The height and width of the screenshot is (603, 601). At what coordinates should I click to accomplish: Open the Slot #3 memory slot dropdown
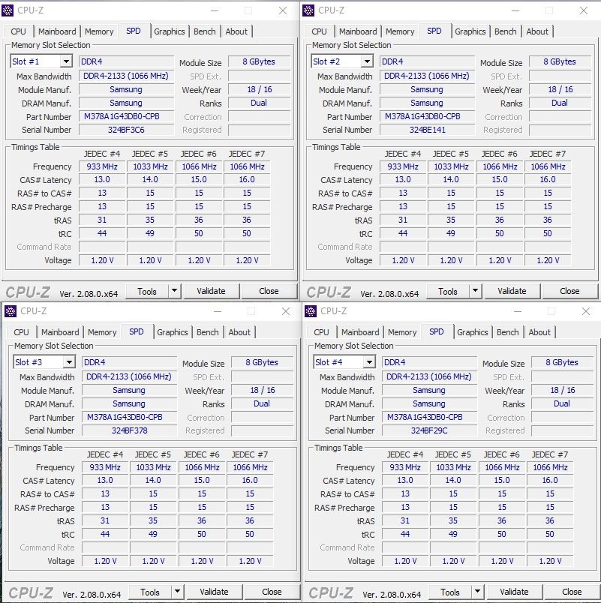[69, 362]
